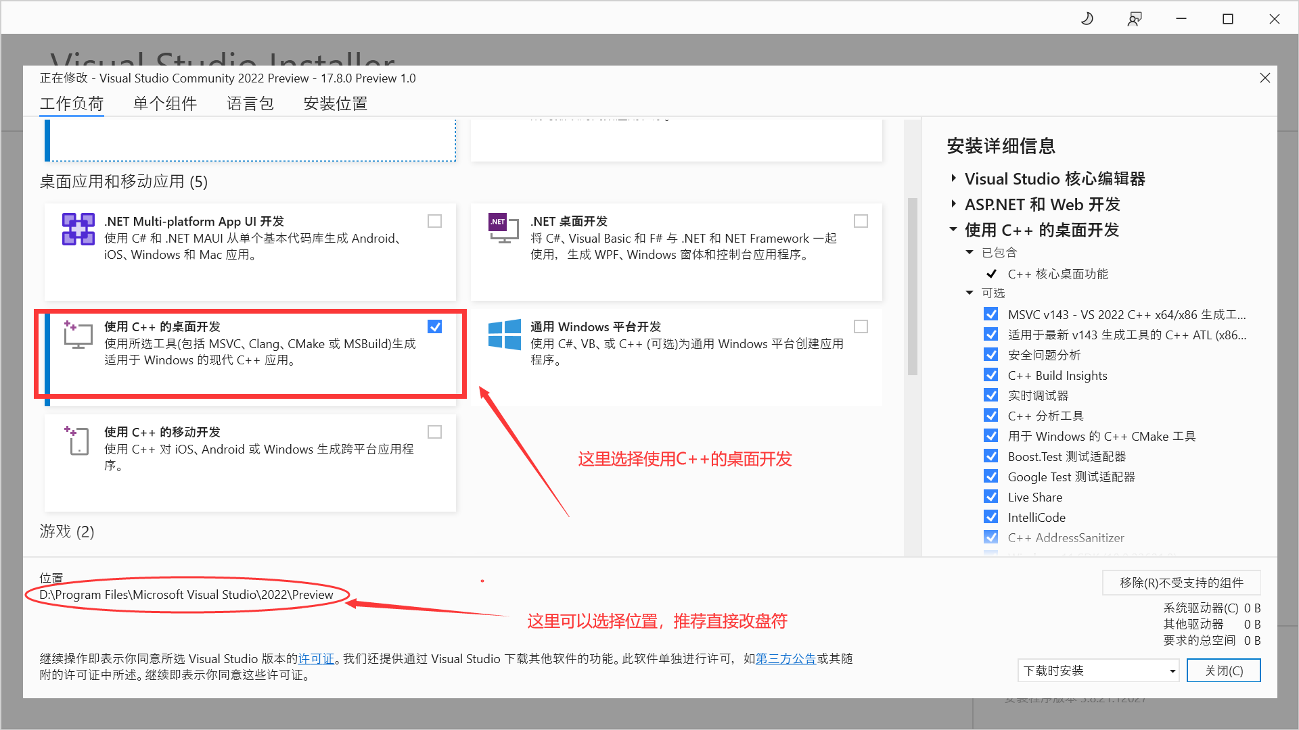Image resolution: width=1299 pixels, height=730 pixels.
Task: Uncheck the C++ ATL v143 option
Action: [x=991, y=335]
